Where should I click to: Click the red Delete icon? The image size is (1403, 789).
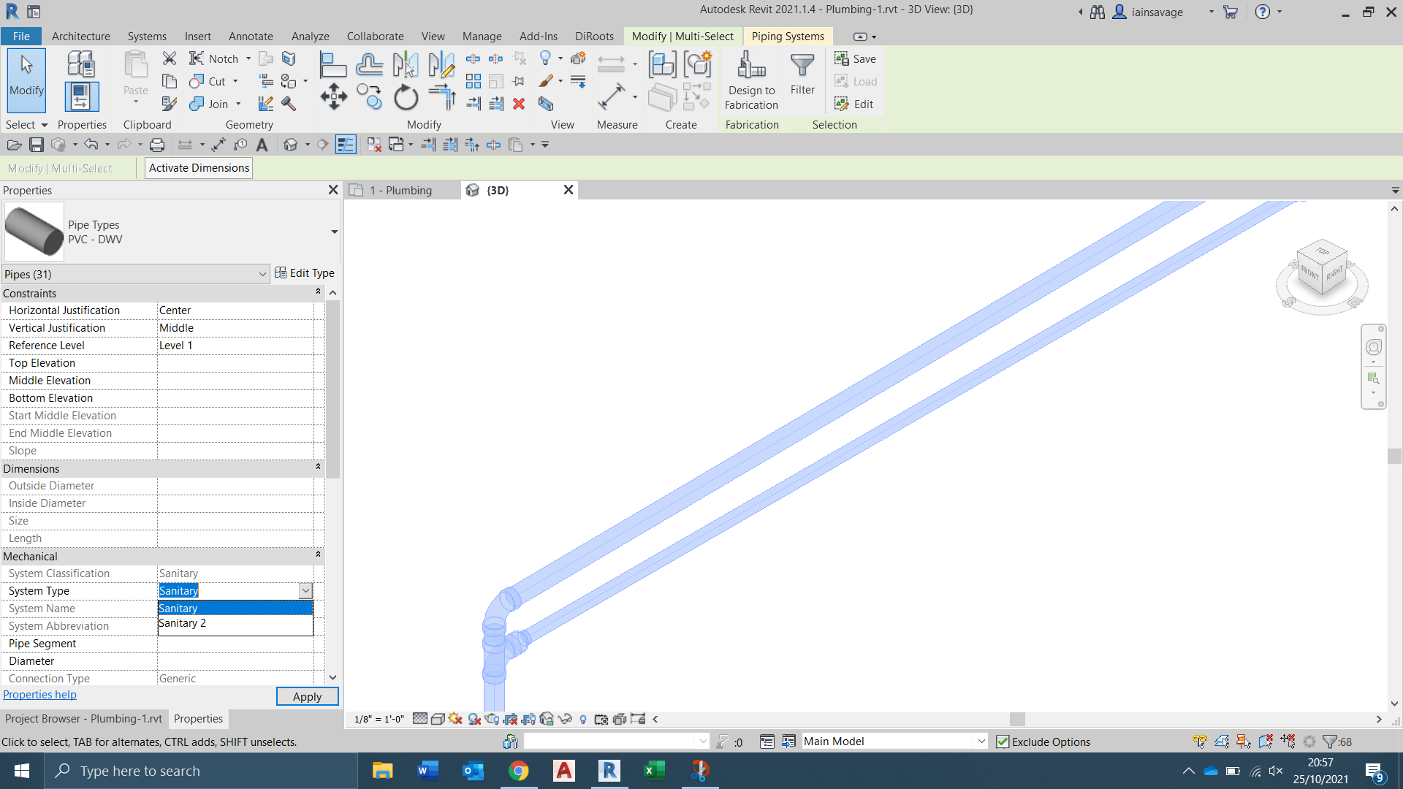pyautogui.click(x=519, y=104)
